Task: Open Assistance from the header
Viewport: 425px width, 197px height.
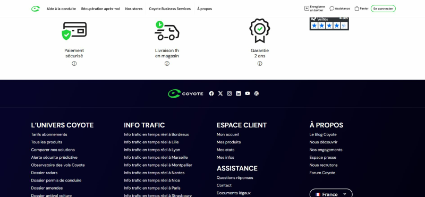Action: [x=339, y=8]
